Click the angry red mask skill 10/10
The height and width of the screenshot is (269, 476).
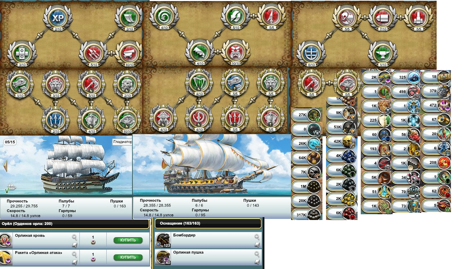click(x=235, y=53)
